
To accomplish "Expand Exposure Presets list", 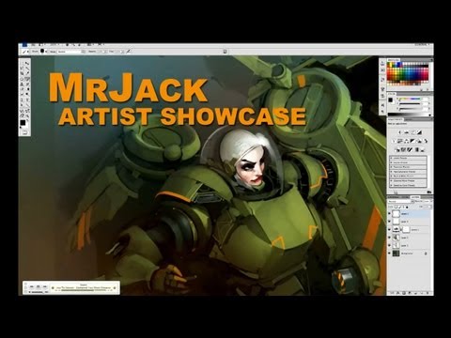I will [x=391, y=167].
